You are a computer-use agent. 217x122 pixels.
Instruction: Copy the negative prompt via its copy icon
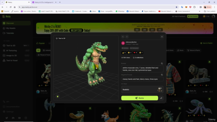[x=162, y=75]
